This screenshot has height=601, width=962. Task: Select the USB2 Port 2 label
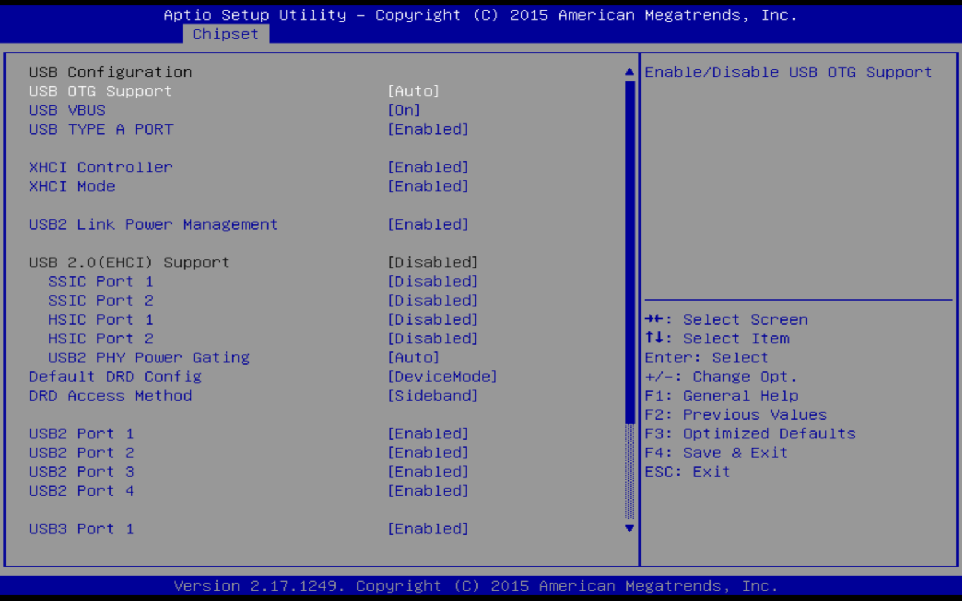81,453
